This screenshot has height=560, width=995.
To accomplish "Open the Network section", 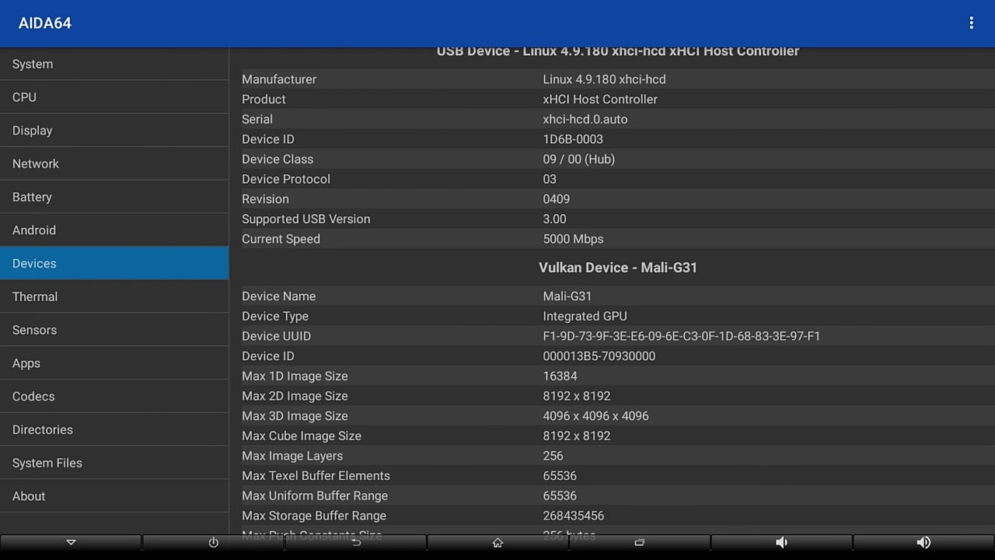I will 114,163.
